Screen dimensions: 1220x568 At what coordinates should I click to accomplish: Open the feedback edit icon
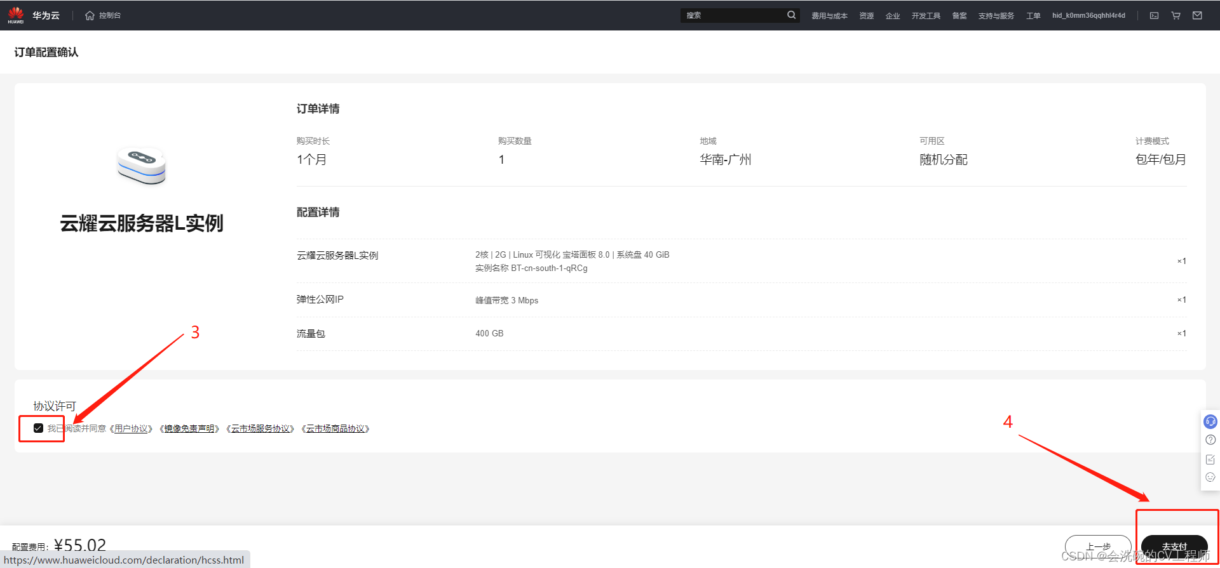[1210, 459]
